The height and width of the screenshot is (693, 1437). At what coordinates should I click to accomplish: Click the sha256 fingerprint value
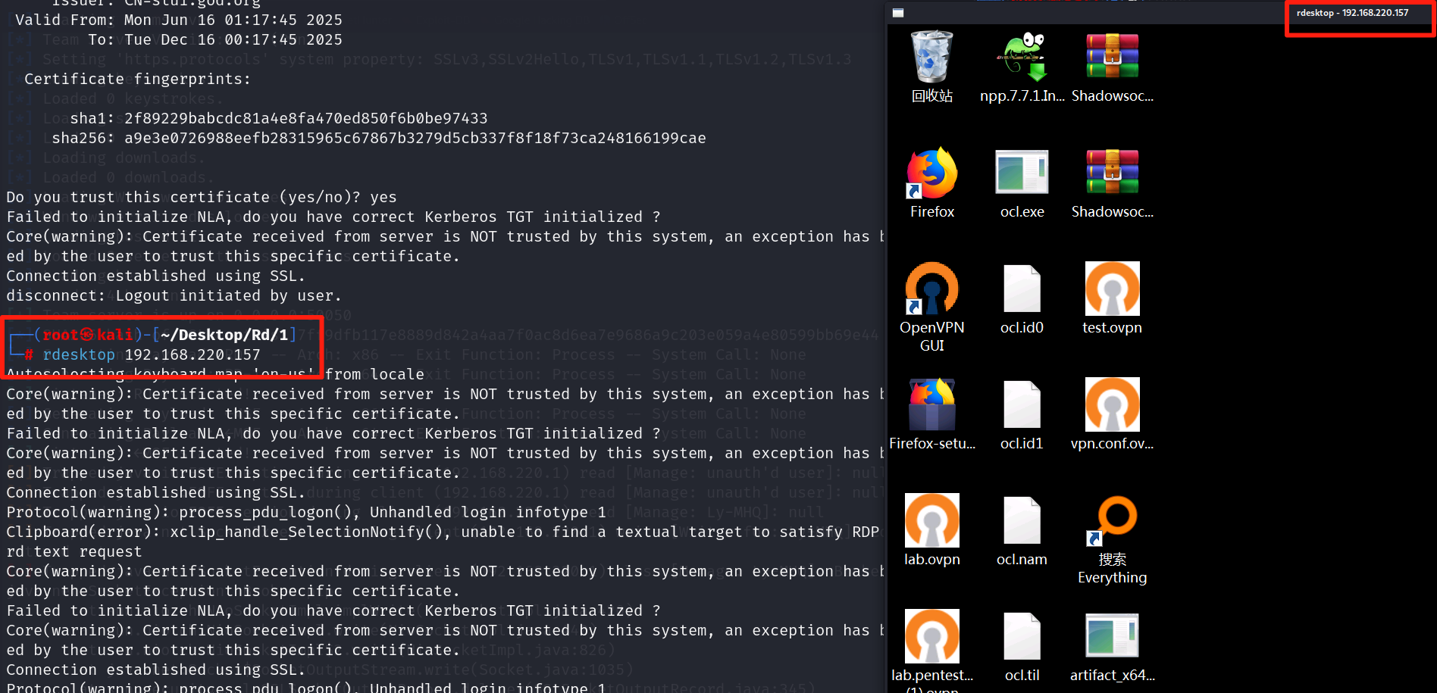pyautogui.click(x=415, y=139)
